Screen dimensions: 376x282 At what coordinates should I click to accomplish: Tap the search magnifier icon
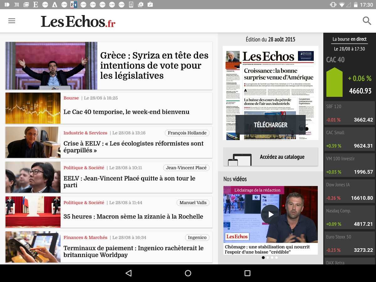click(367, 21)
